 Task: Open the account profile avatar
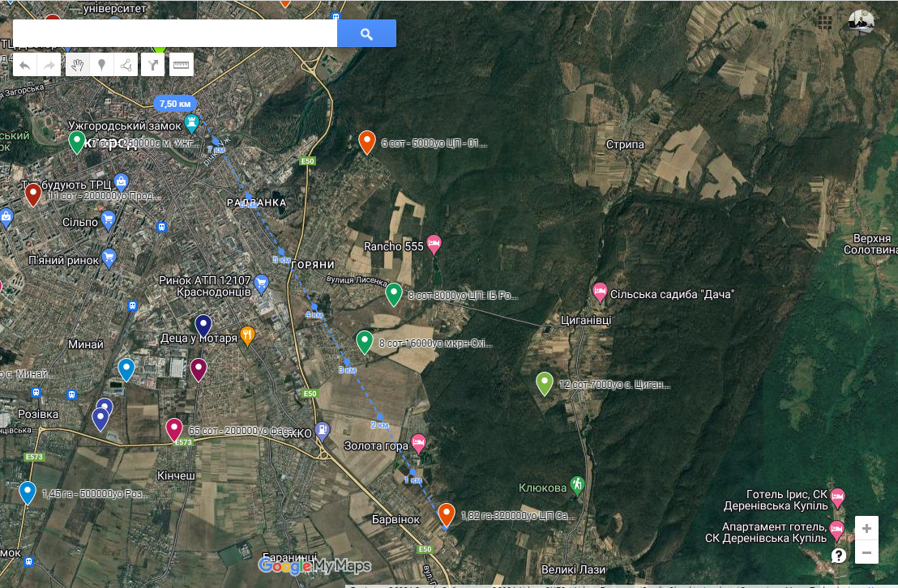click(x=861, y=22)
